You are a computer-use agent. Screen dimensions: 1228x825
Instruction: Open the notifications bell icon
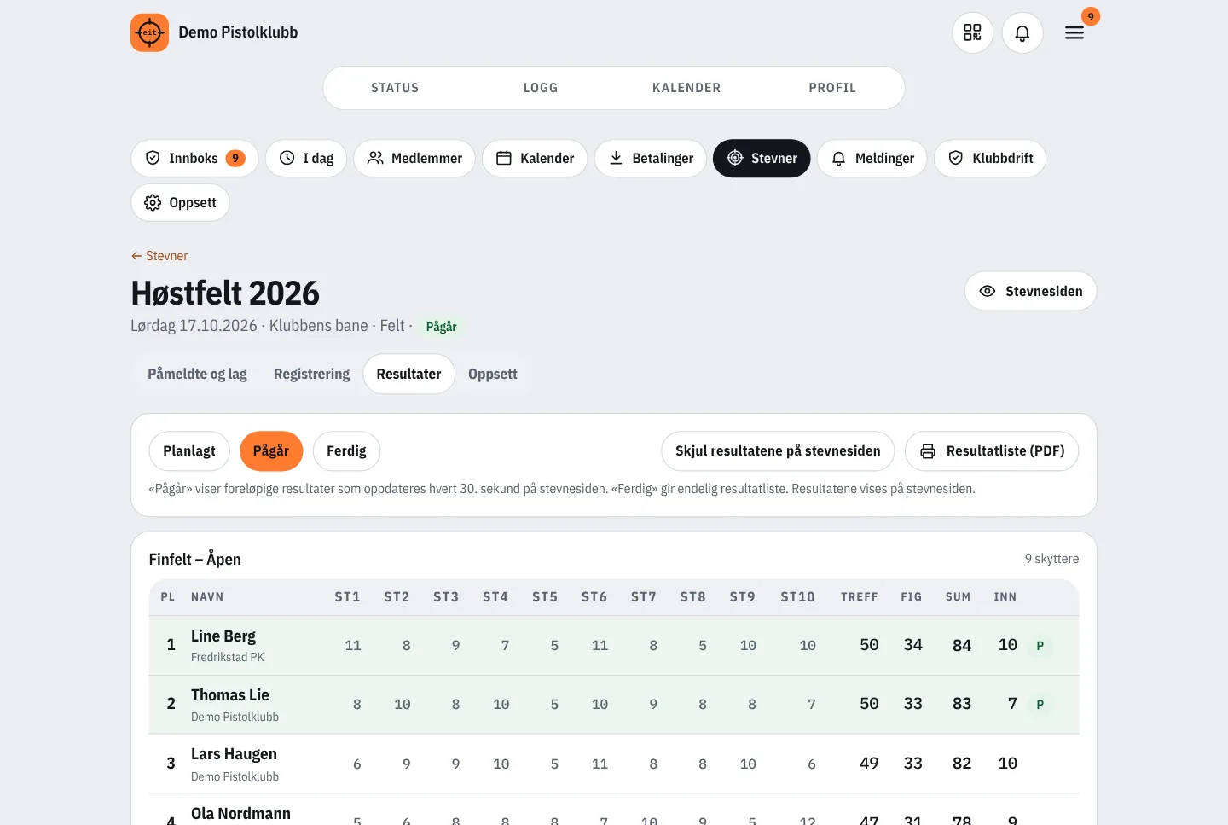point(1022,32)
